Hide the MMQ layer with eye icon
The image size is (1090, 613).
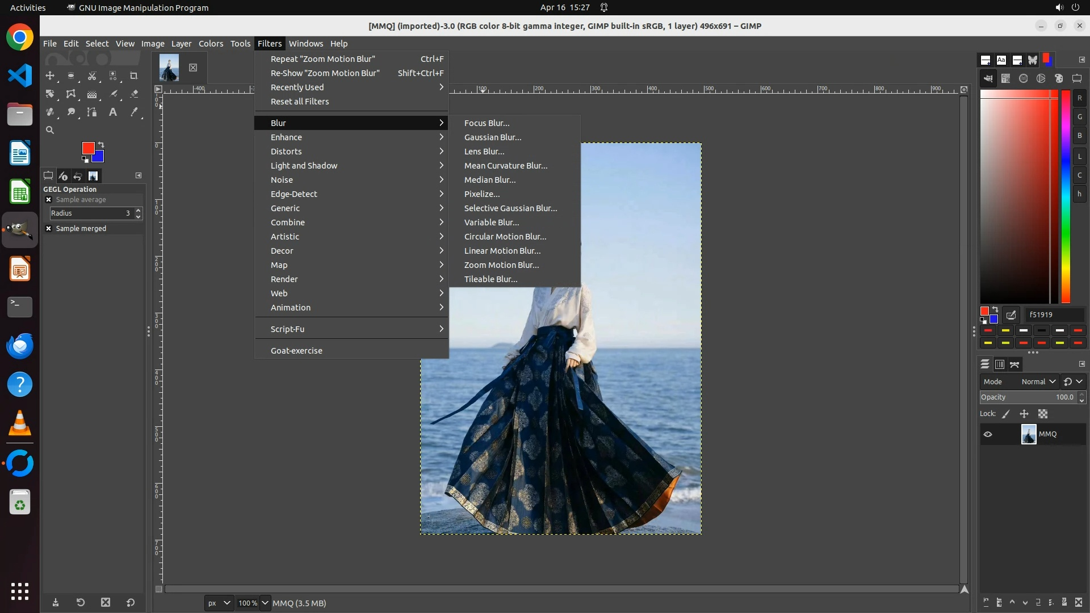point(988,434)
